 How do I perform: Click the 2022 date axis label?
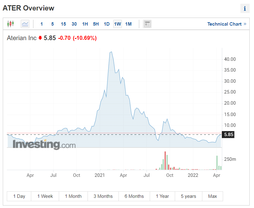[193, 175]
